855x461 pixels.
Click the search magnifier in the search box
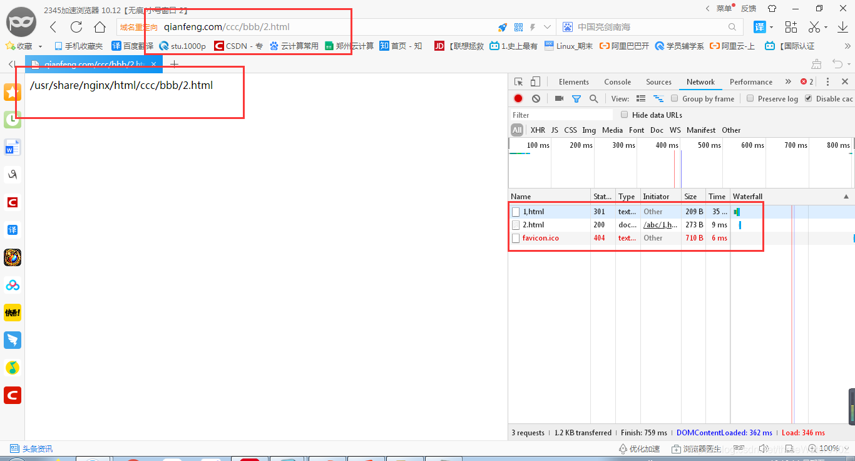coord(732,27)
